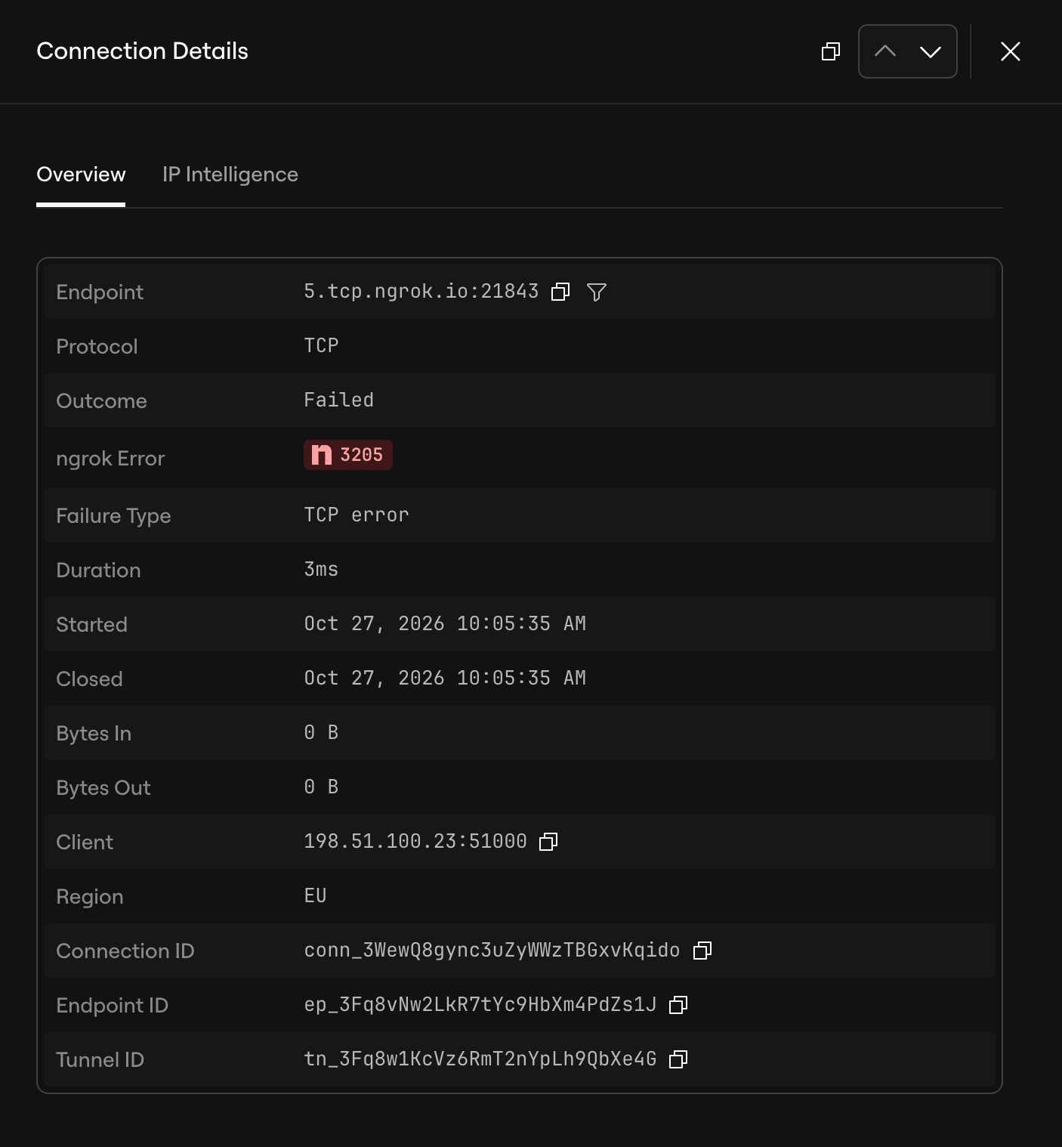
Task: Click the Started timestamp value
Action: coord(445,624)
